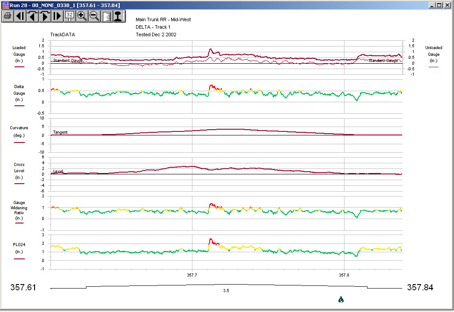The height and width of the screenshot is (312, 454).
Task: Click the Loaded Gauge legend line swatch
Action: [x=19, y=67]
